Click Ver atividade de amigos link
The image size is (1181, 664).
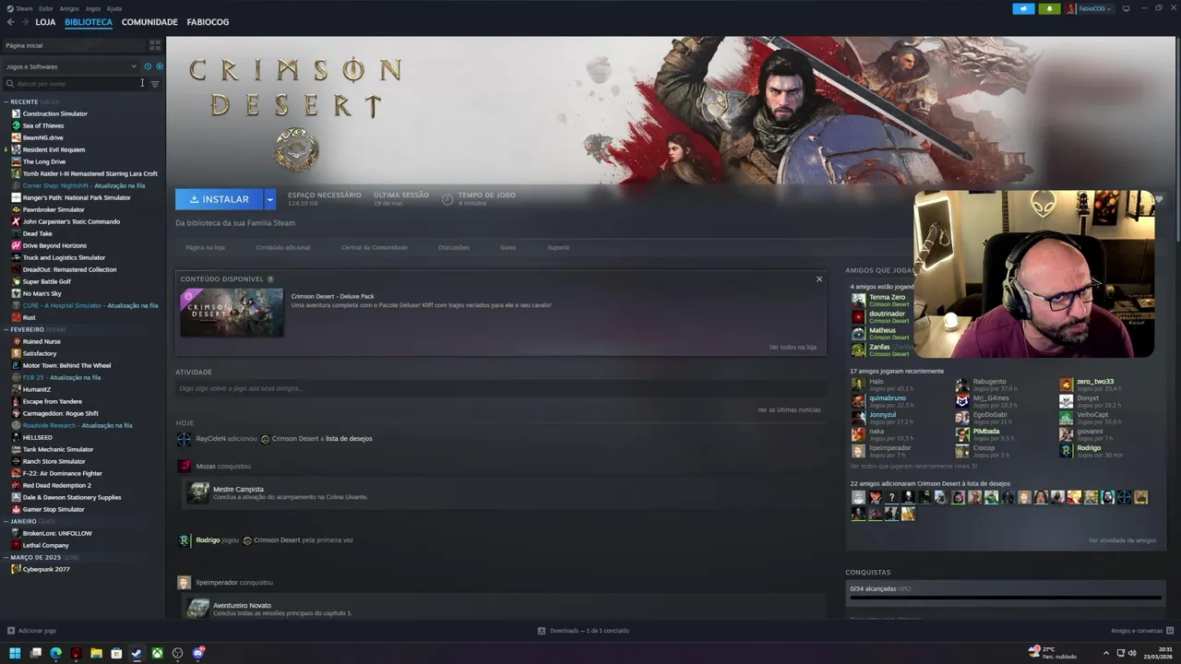[1122, 540]
